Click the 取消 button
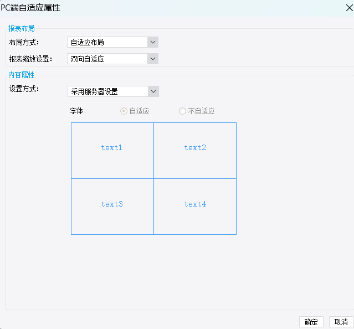This screenshot has height=329, width=354. [341, 322]
